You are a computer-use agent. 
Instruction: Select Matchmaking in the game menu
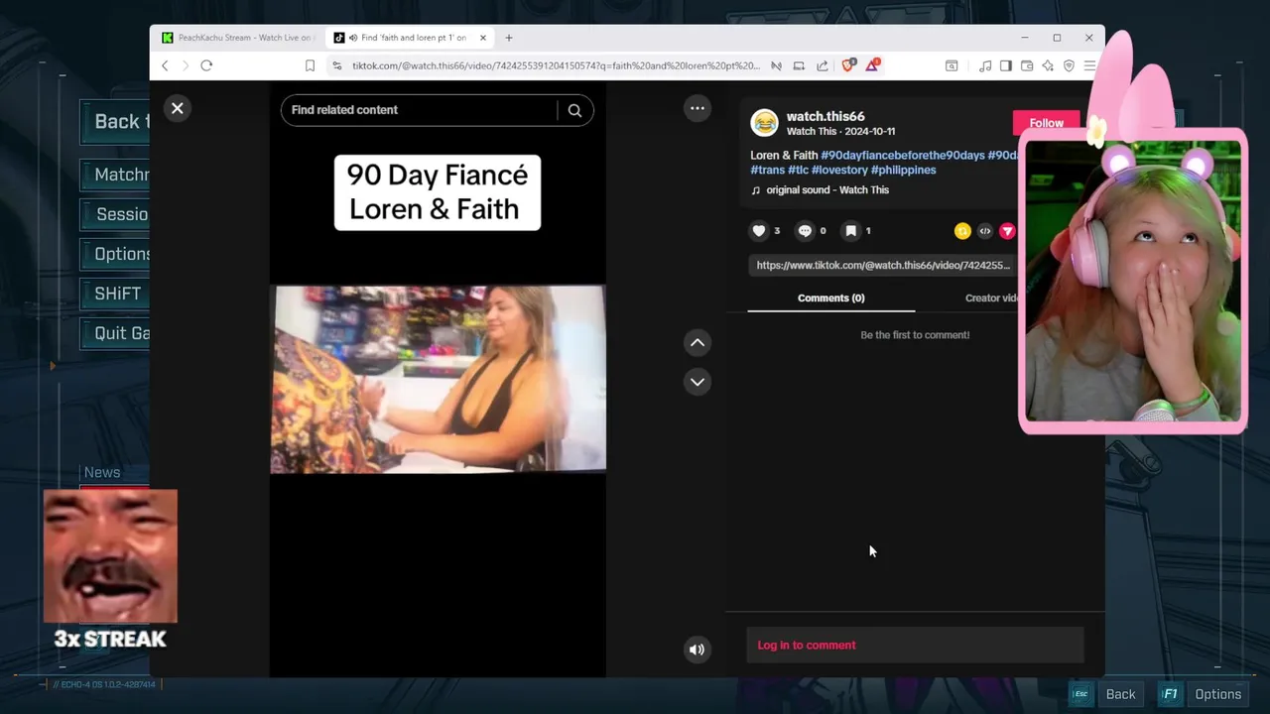[x=117, y=175]
